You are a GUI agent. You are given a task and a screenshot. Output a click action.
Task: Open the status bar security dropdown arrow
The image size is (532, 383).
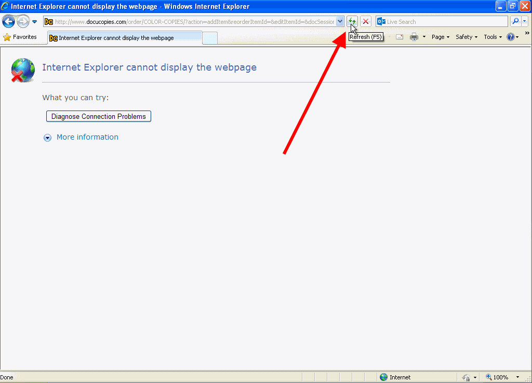(x=475, y=377)
